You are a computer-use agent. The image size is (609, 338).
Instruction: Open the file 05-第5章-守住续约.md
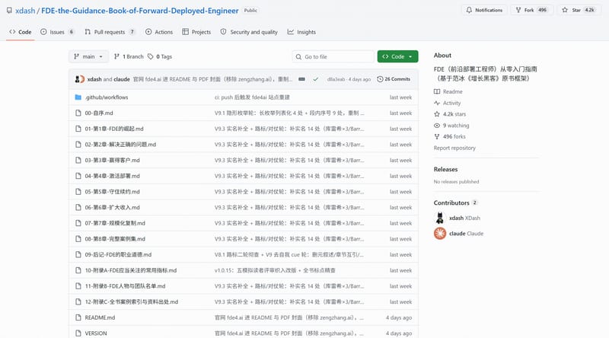point(112,192)
